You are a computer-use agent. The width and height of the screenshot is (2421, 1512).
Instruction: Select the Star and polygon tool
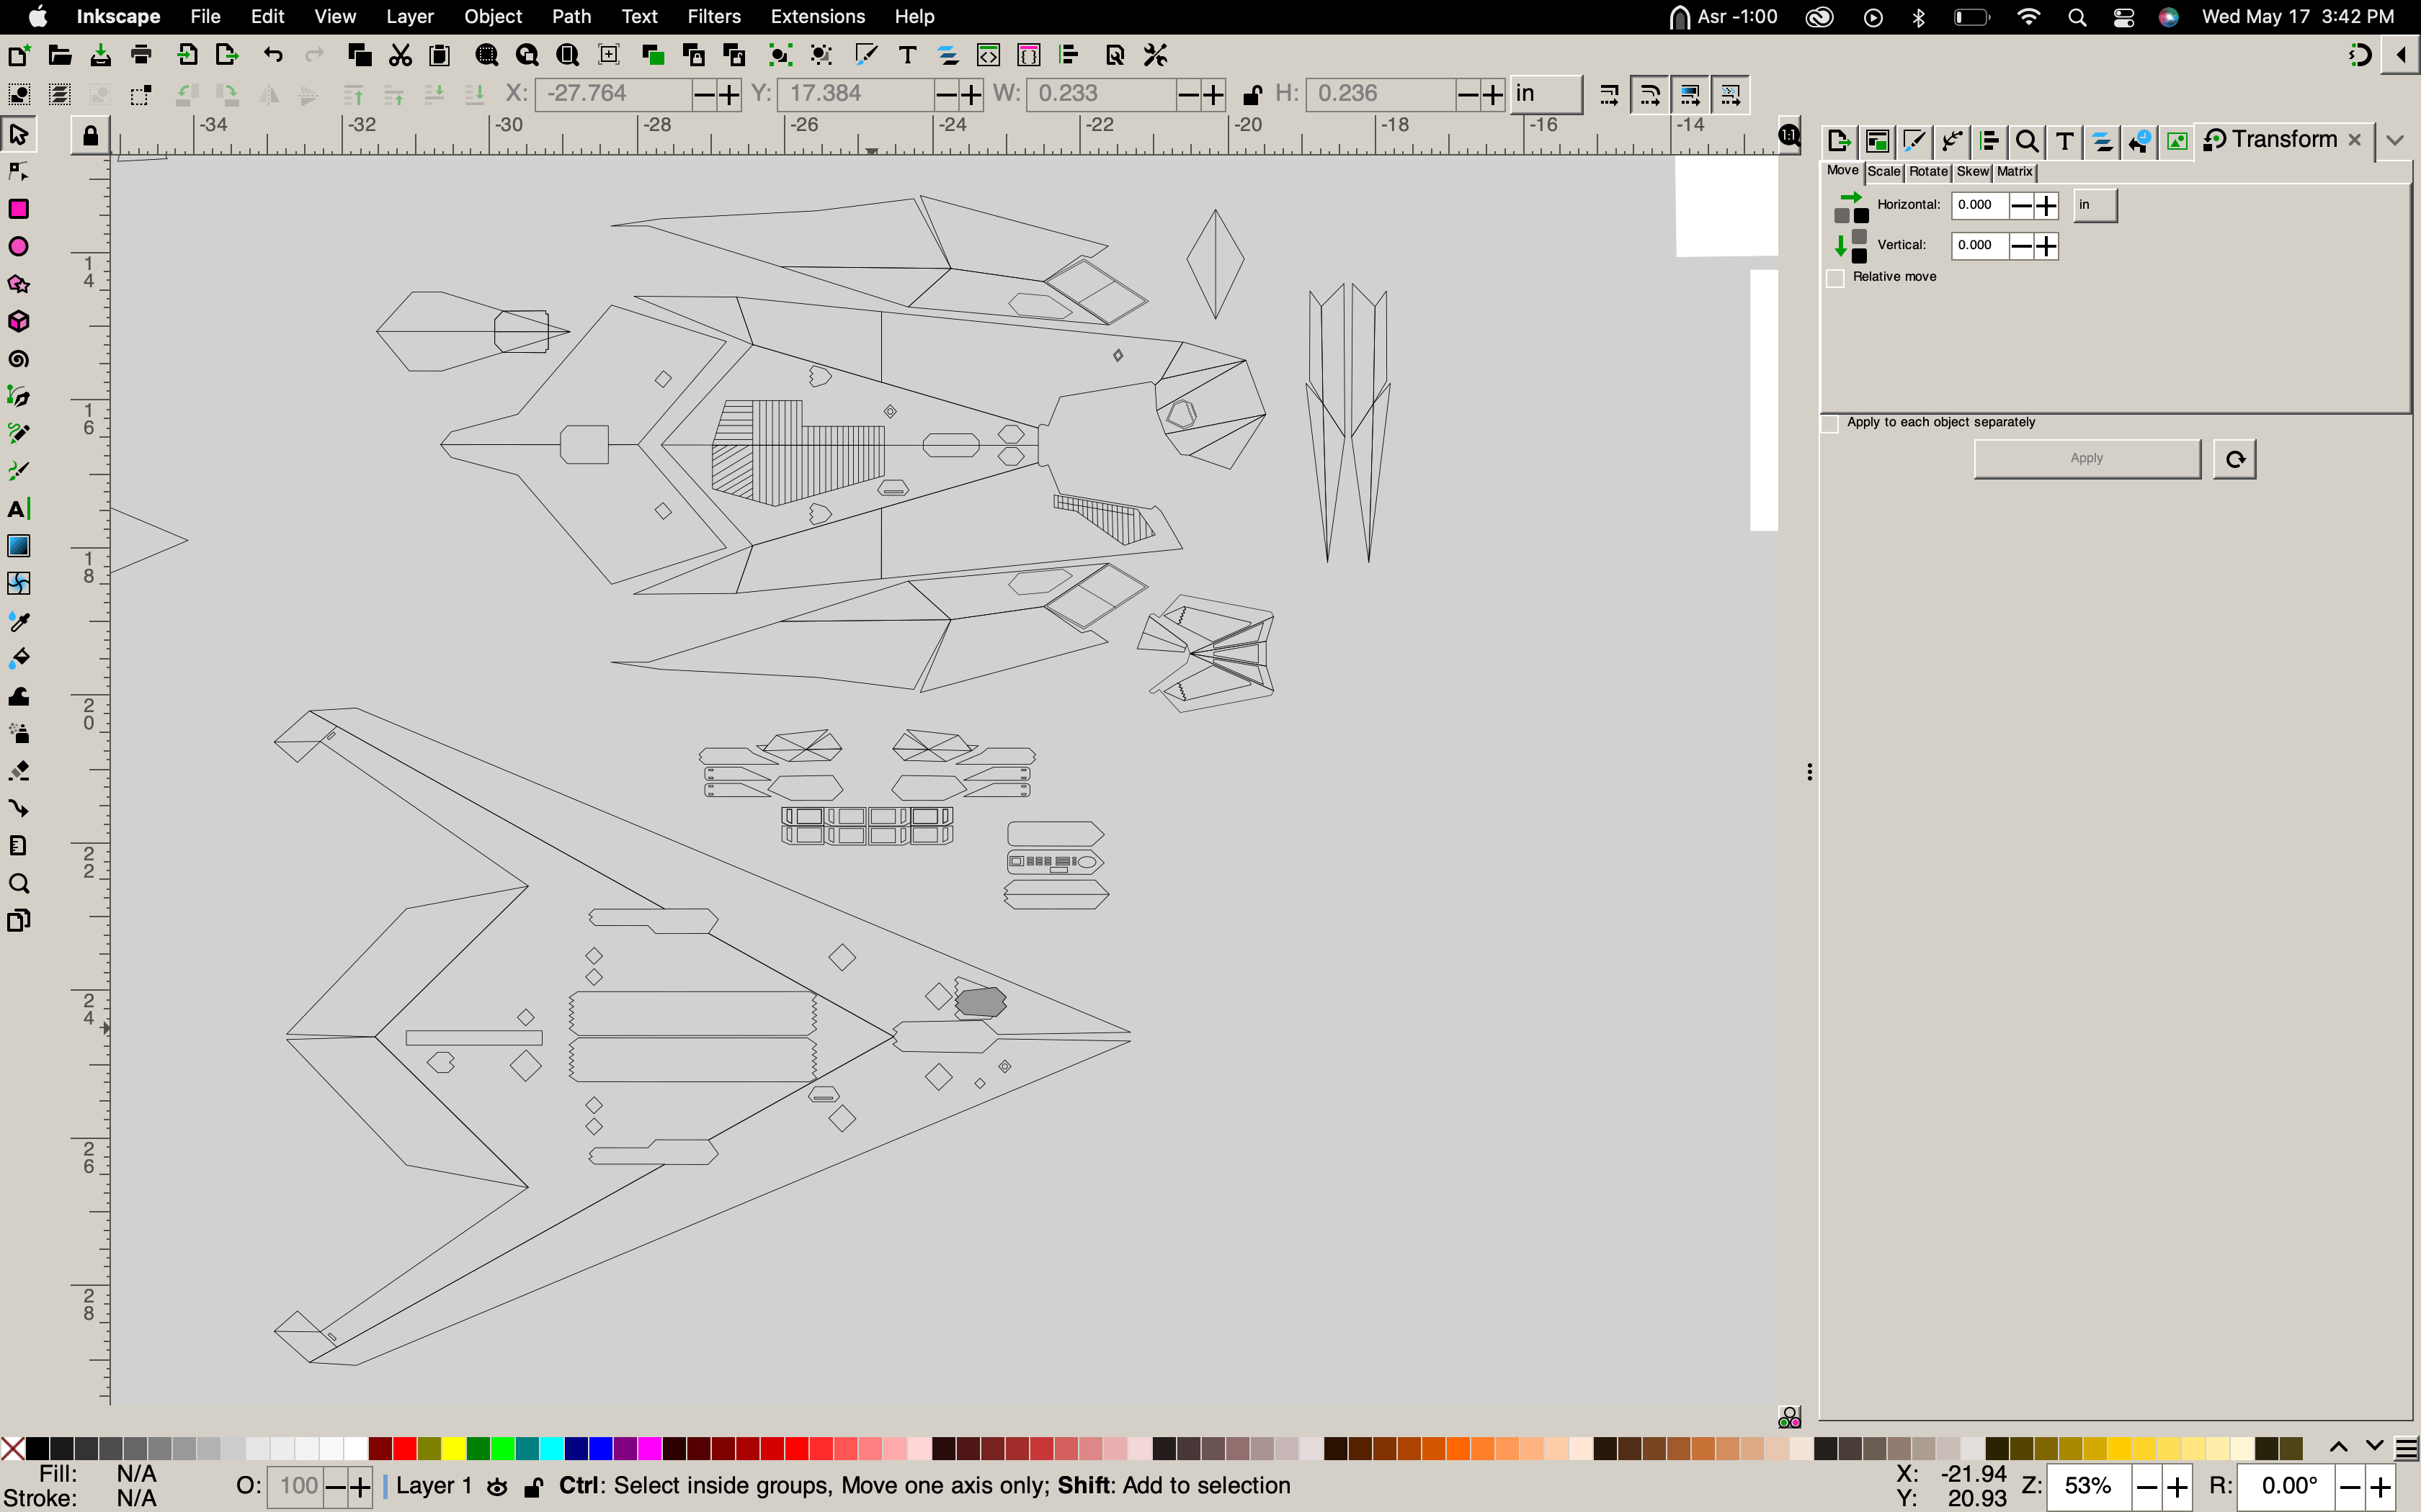coord(18,284)
